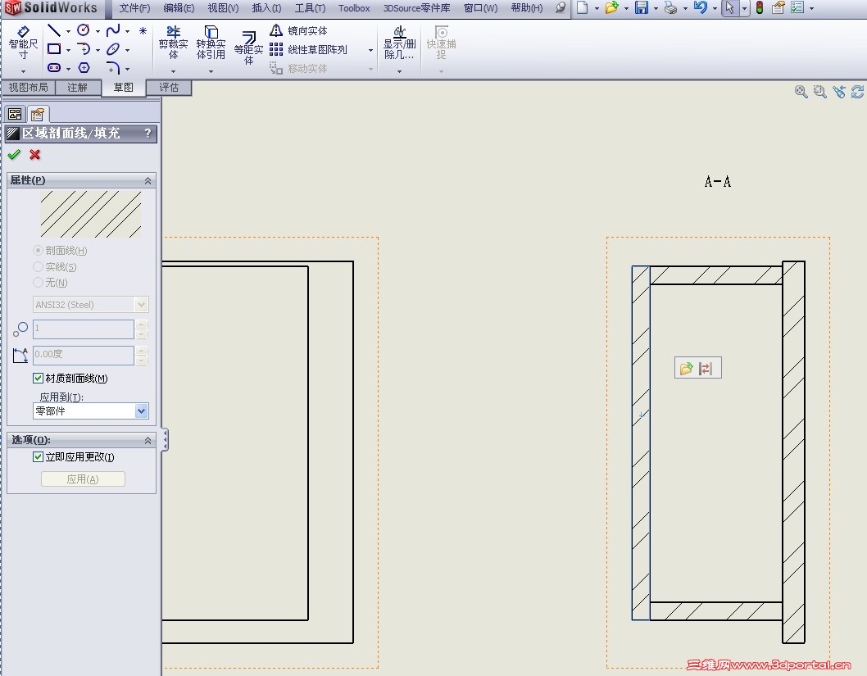The height and width of the screenshot is (676, 867).
Task: Select the Sketch Fillet tool
Action: point(113,68)
